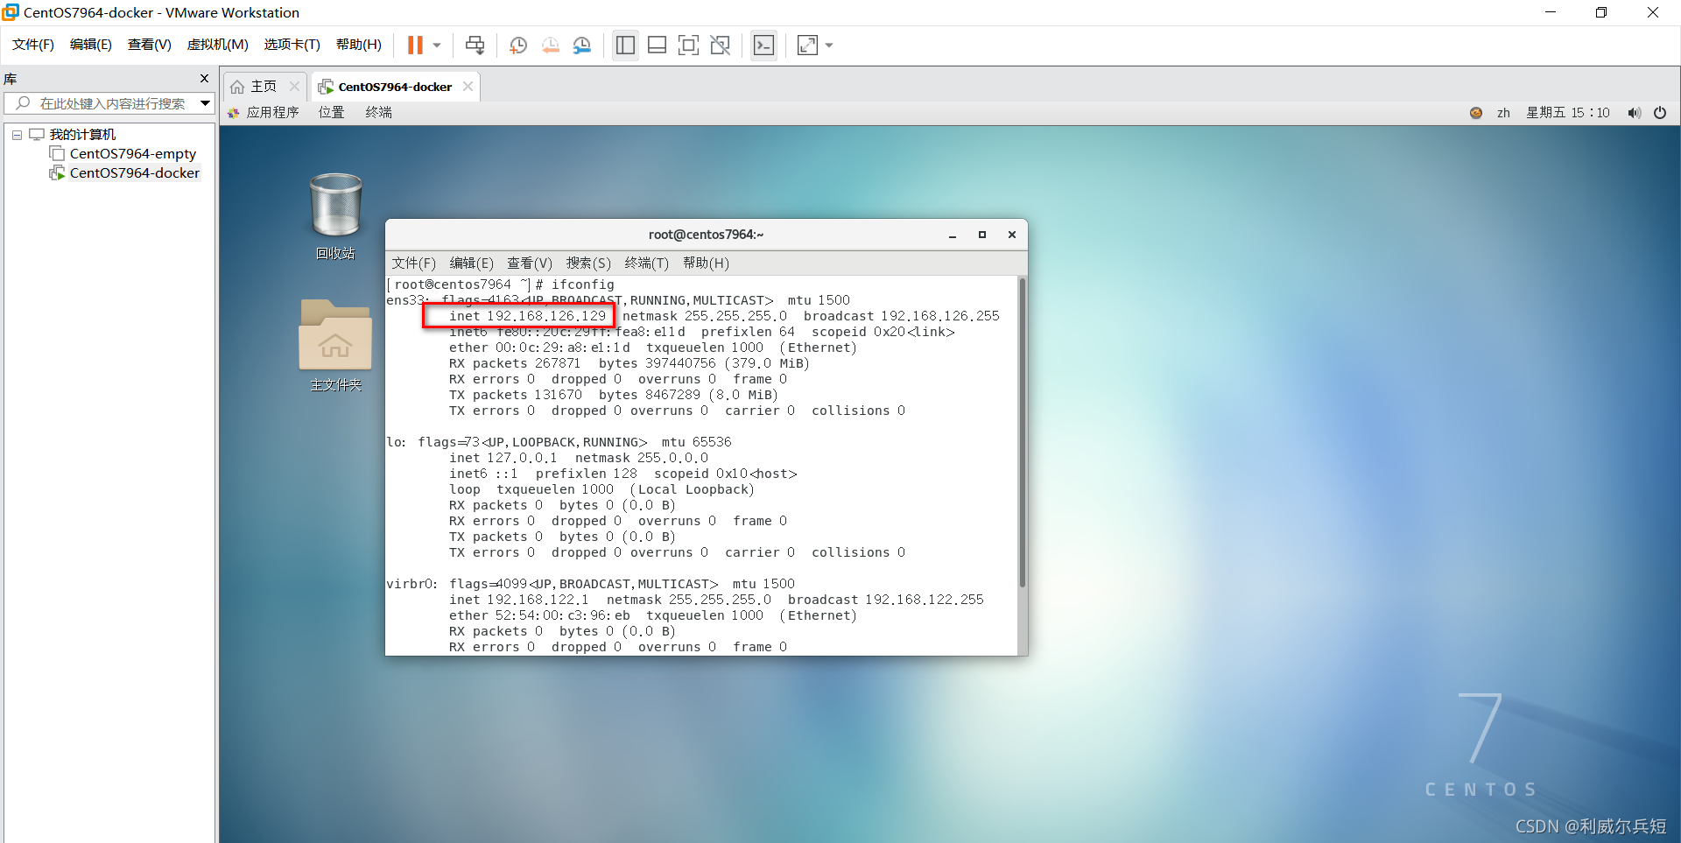This screenshot has height=843, width=1681.
Task: Click the VMware Workstation app icon in title bar
Action: coord(11,12)
